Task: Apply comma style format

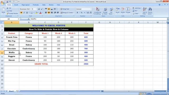Action: [84, 13]
